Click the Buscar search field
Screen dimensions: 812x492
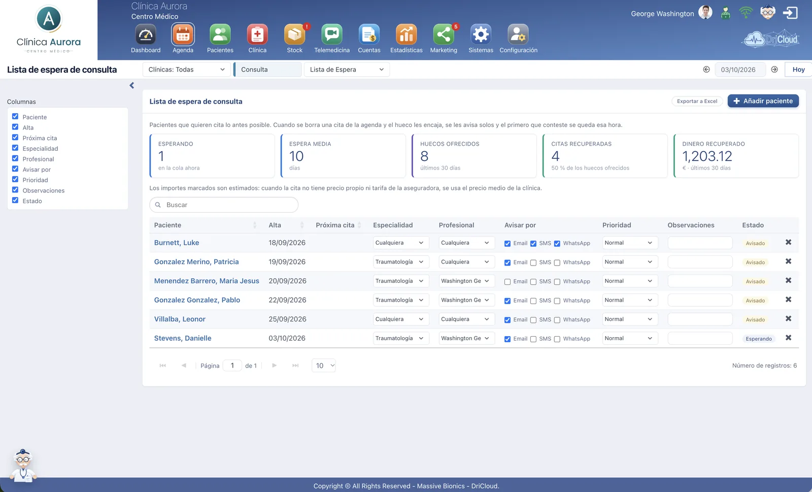point(224,205)
